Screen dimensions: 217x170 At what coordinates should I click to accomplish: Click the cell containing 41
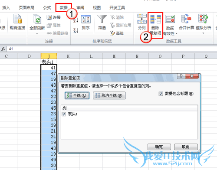coord(49,68)
